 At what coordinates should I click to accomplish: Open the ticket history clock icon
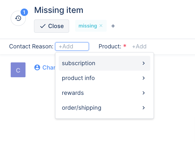(x=18, y=18)
